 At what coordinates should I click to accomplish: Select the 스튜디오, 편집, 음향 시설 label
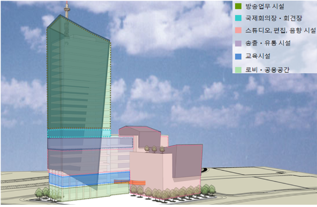[281, 30]
